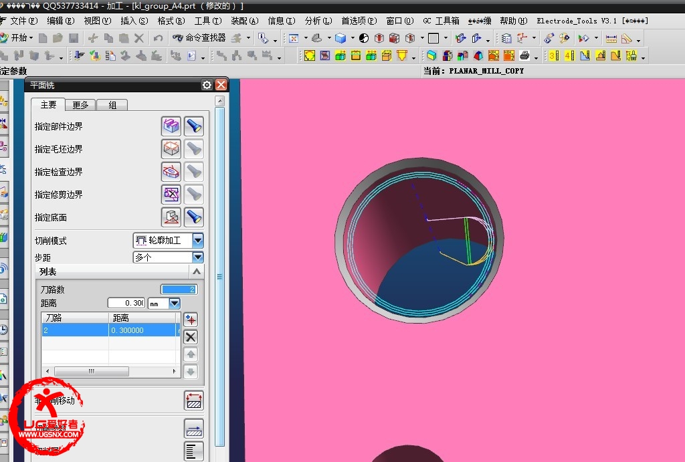
Task: Open the 工具 menu
Action: 208,21
